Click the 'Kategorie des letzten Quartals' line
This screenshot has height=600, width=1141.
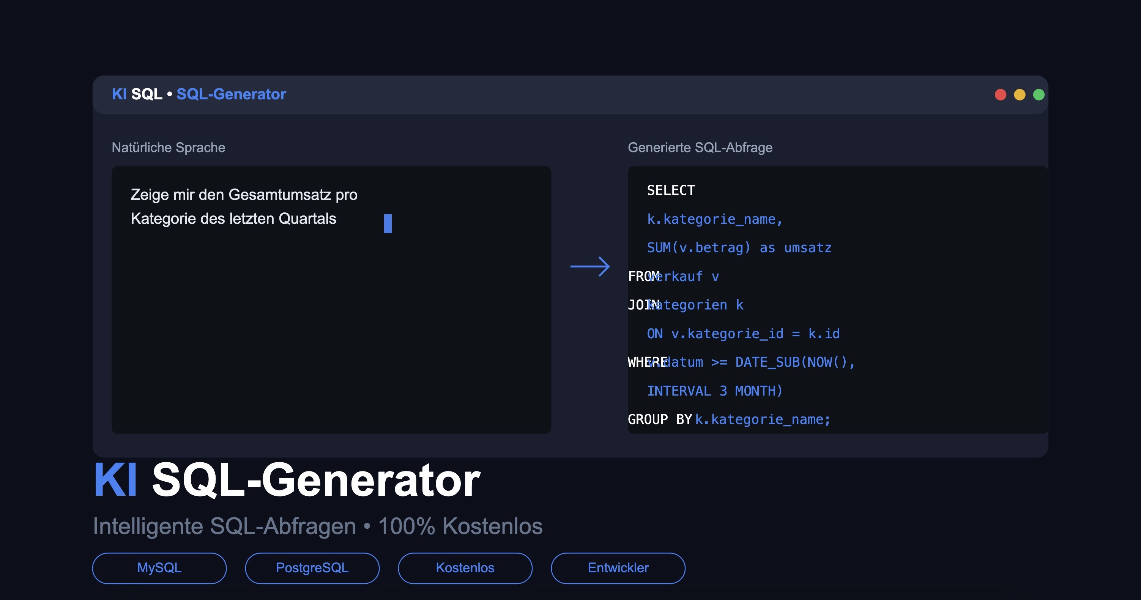click(x=233, y=218)
